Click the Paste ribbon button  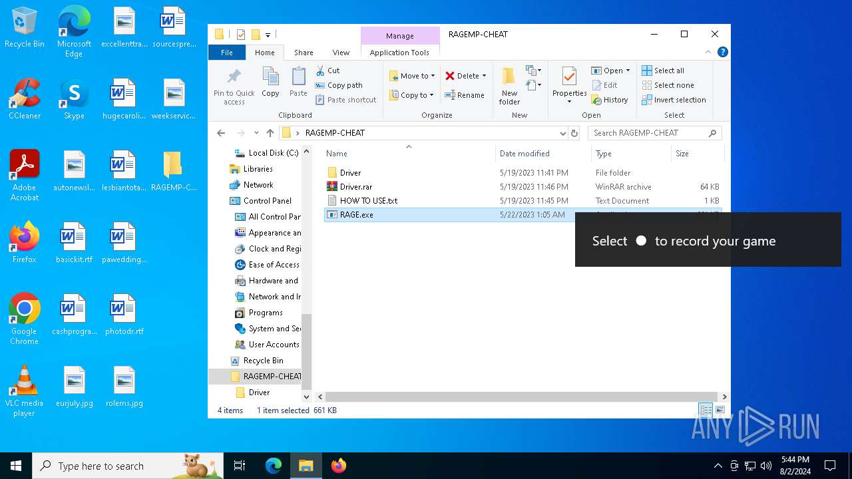coord(298,82)
